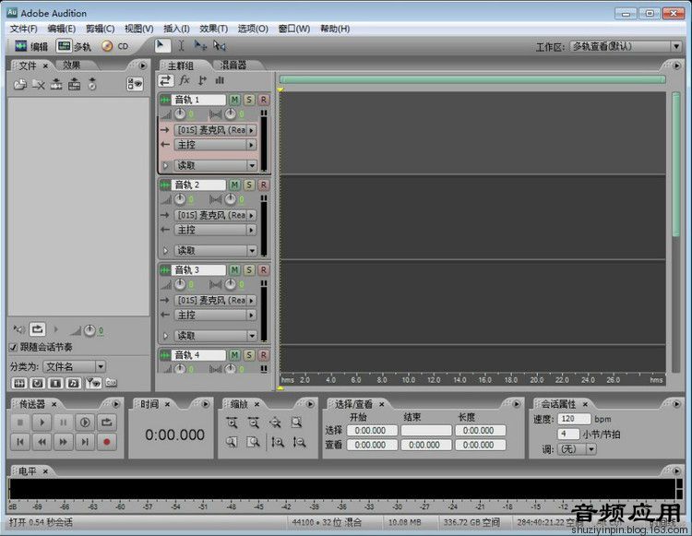
Task: Open the 窗口(W) menu
Action: 294,29
